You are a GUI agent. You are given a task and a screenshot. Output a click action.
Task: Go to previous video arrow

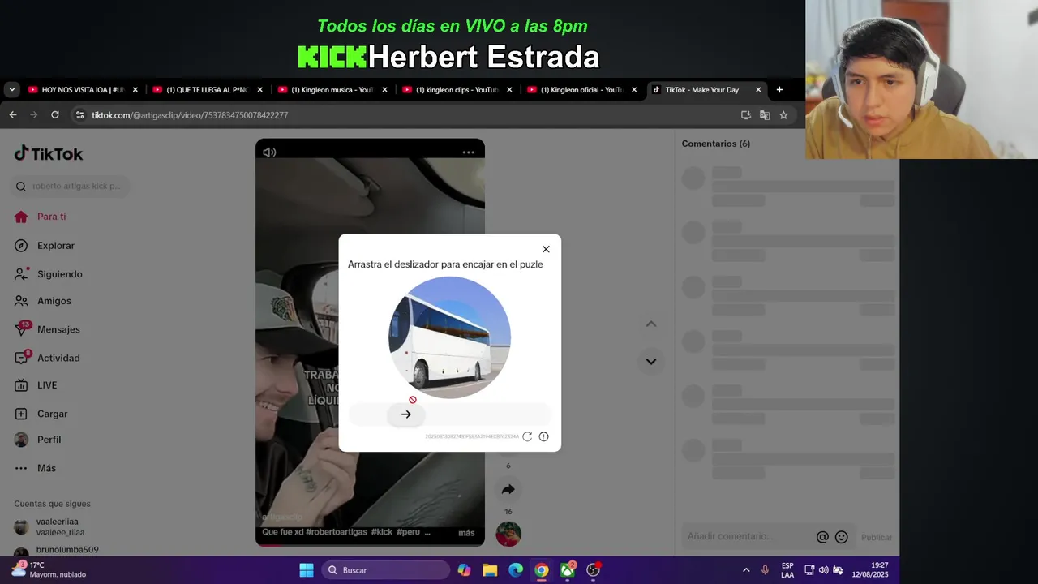650,324
